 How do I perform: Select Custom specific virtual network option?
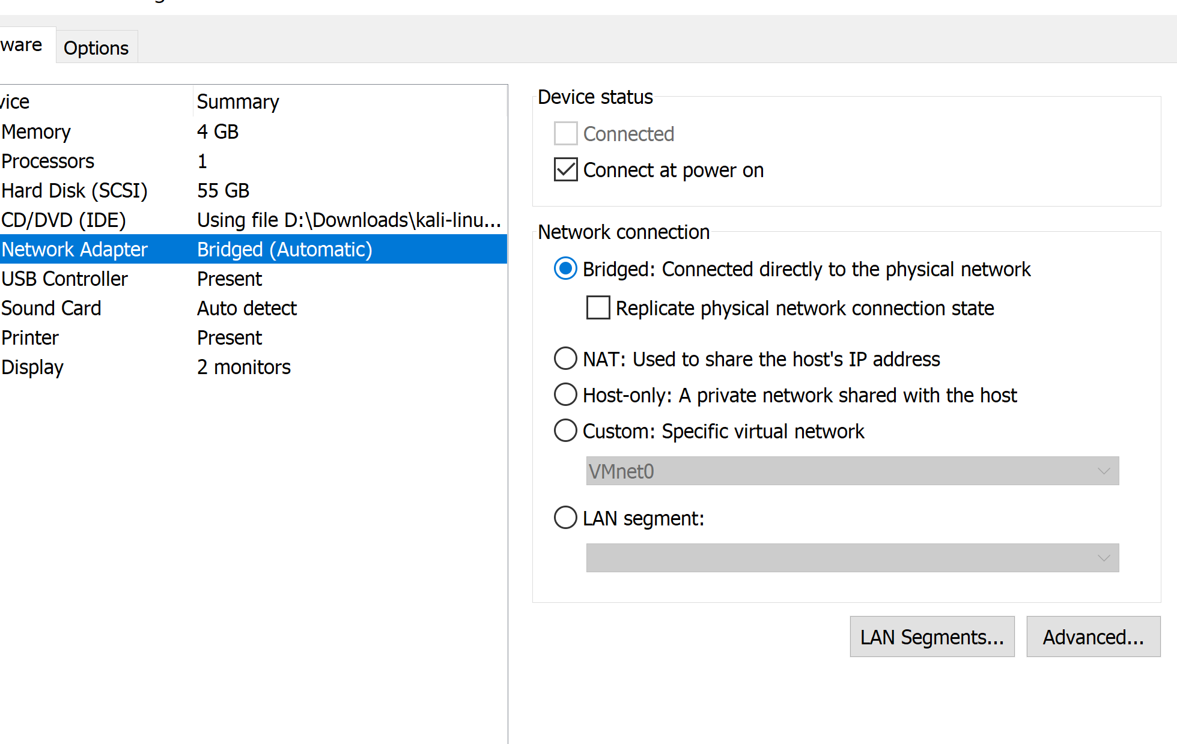pyautogui.click(x=565, y=431)
